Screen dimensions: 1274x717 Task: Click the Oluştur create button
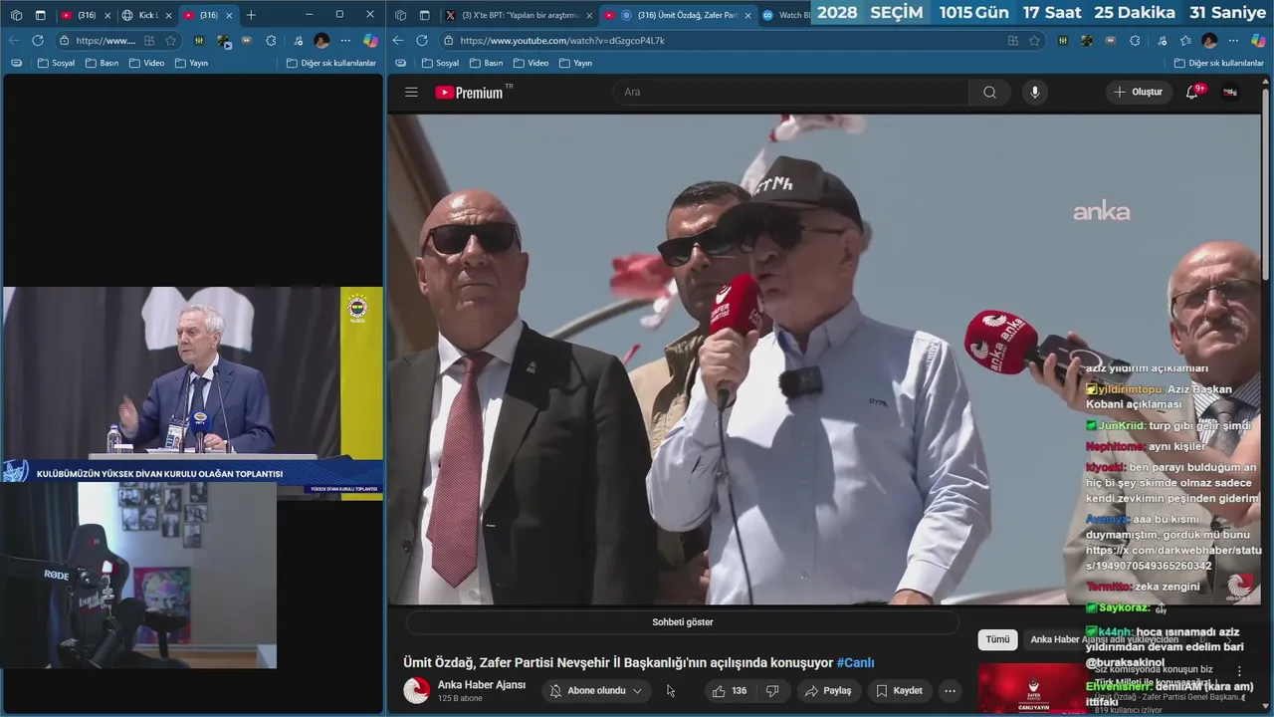coord(1139,92)
